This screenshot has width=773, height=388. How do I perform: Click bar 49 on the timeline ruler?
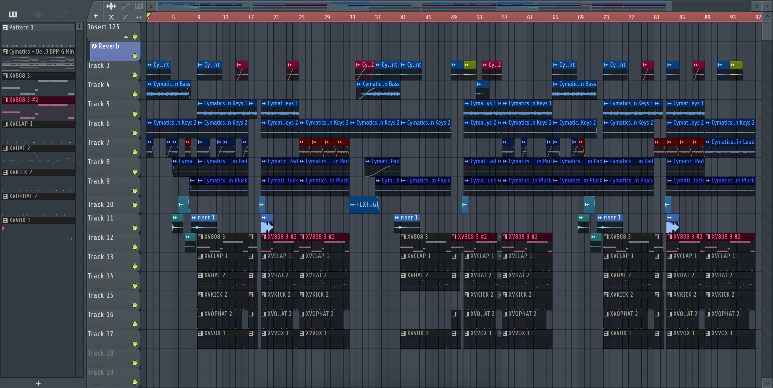click(454, 17)
